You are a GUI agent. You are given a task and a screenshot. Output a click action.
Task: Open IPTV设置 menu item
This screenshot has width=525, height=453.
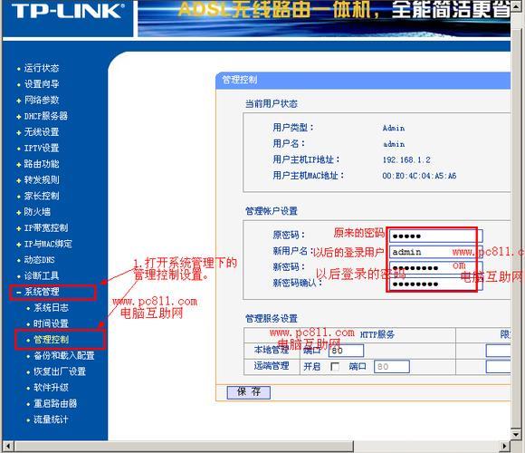(41, 148)
